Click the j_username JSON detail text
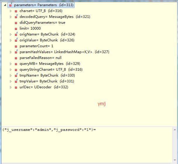Image resolution: width=178 pixels, height=164 pixels. point(49,130)
